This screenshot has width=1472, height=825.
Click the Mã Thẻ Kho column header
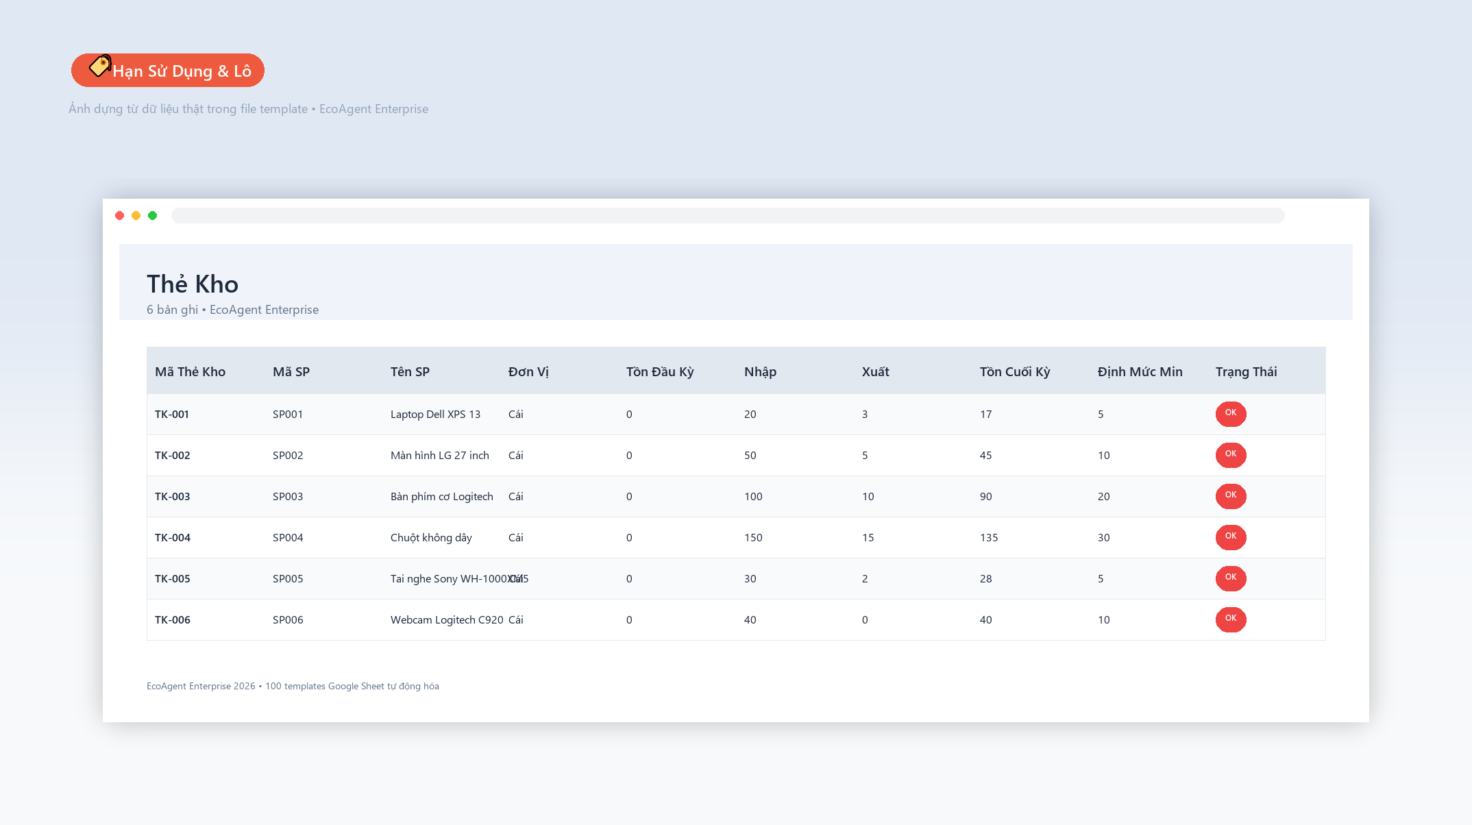click(191, 371)
